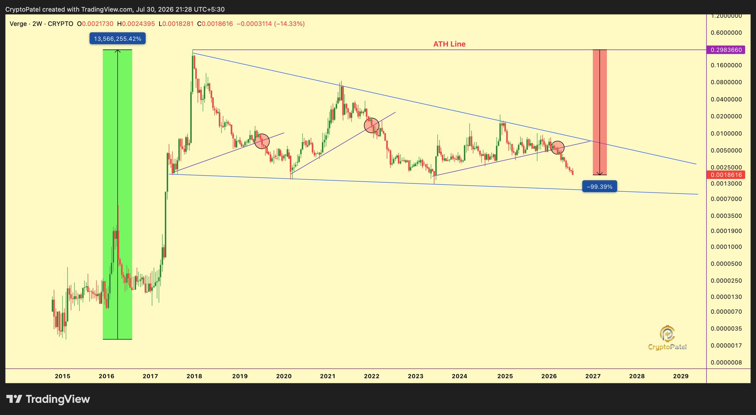Click the 0.0001900 price axis label
The height and width of the screenshot is (415, 756).
click(726, 231)
